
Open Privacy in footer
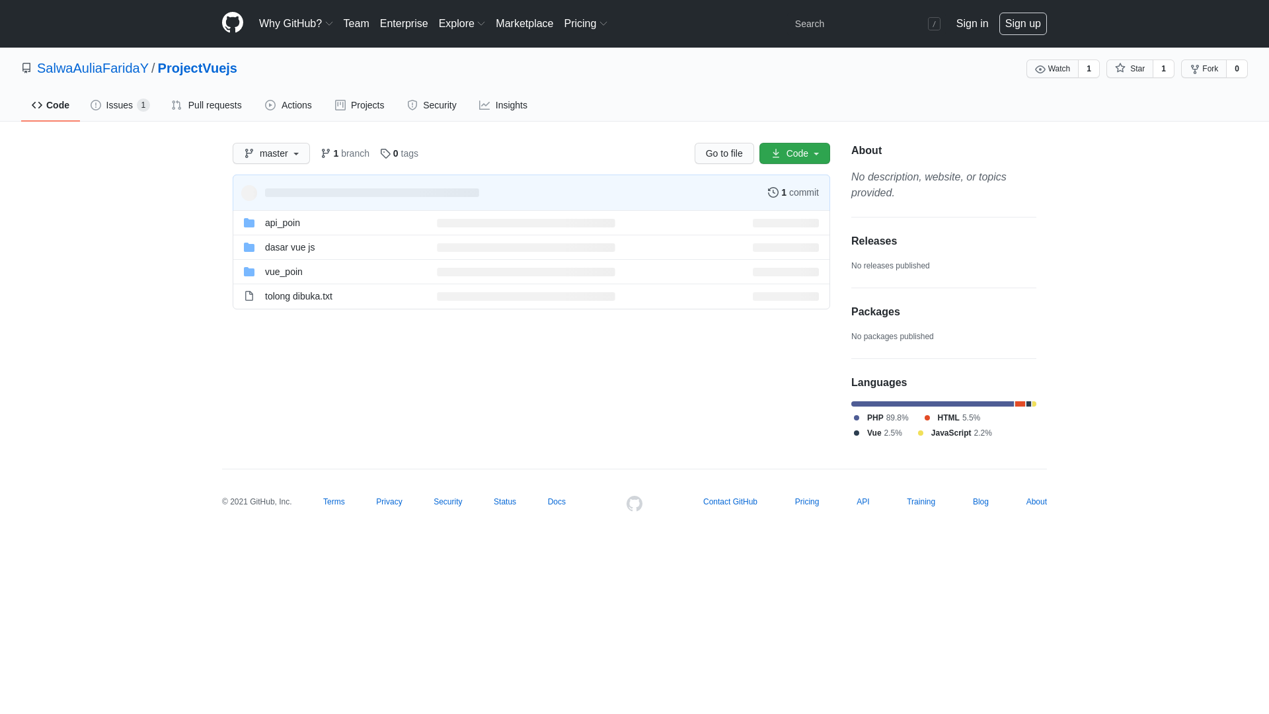tap(389, 502)
